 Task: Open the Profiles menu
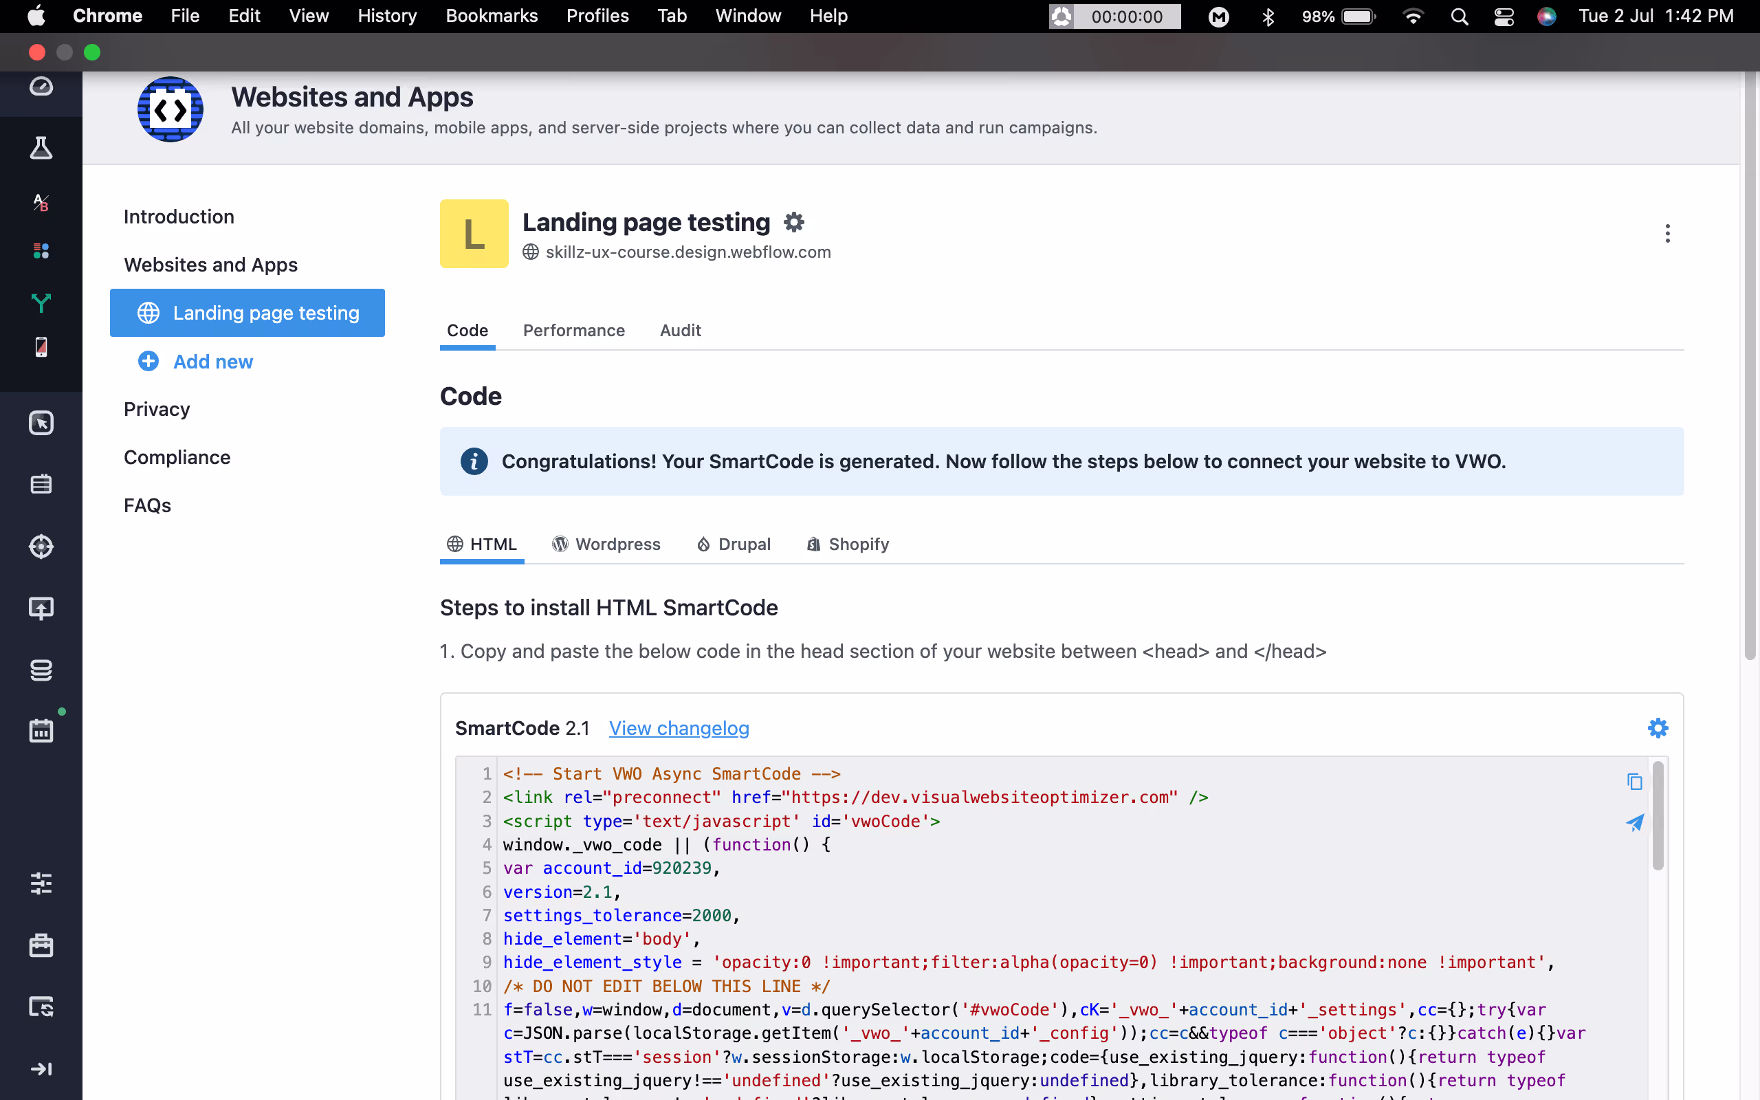click(x=597, y=16)
